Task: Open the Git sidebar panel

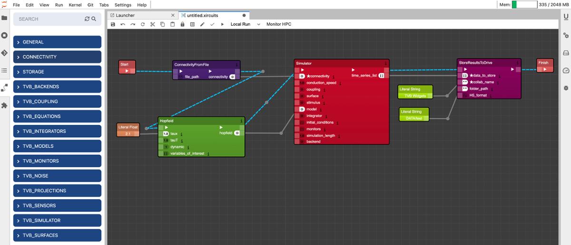Action: (4, 53)
